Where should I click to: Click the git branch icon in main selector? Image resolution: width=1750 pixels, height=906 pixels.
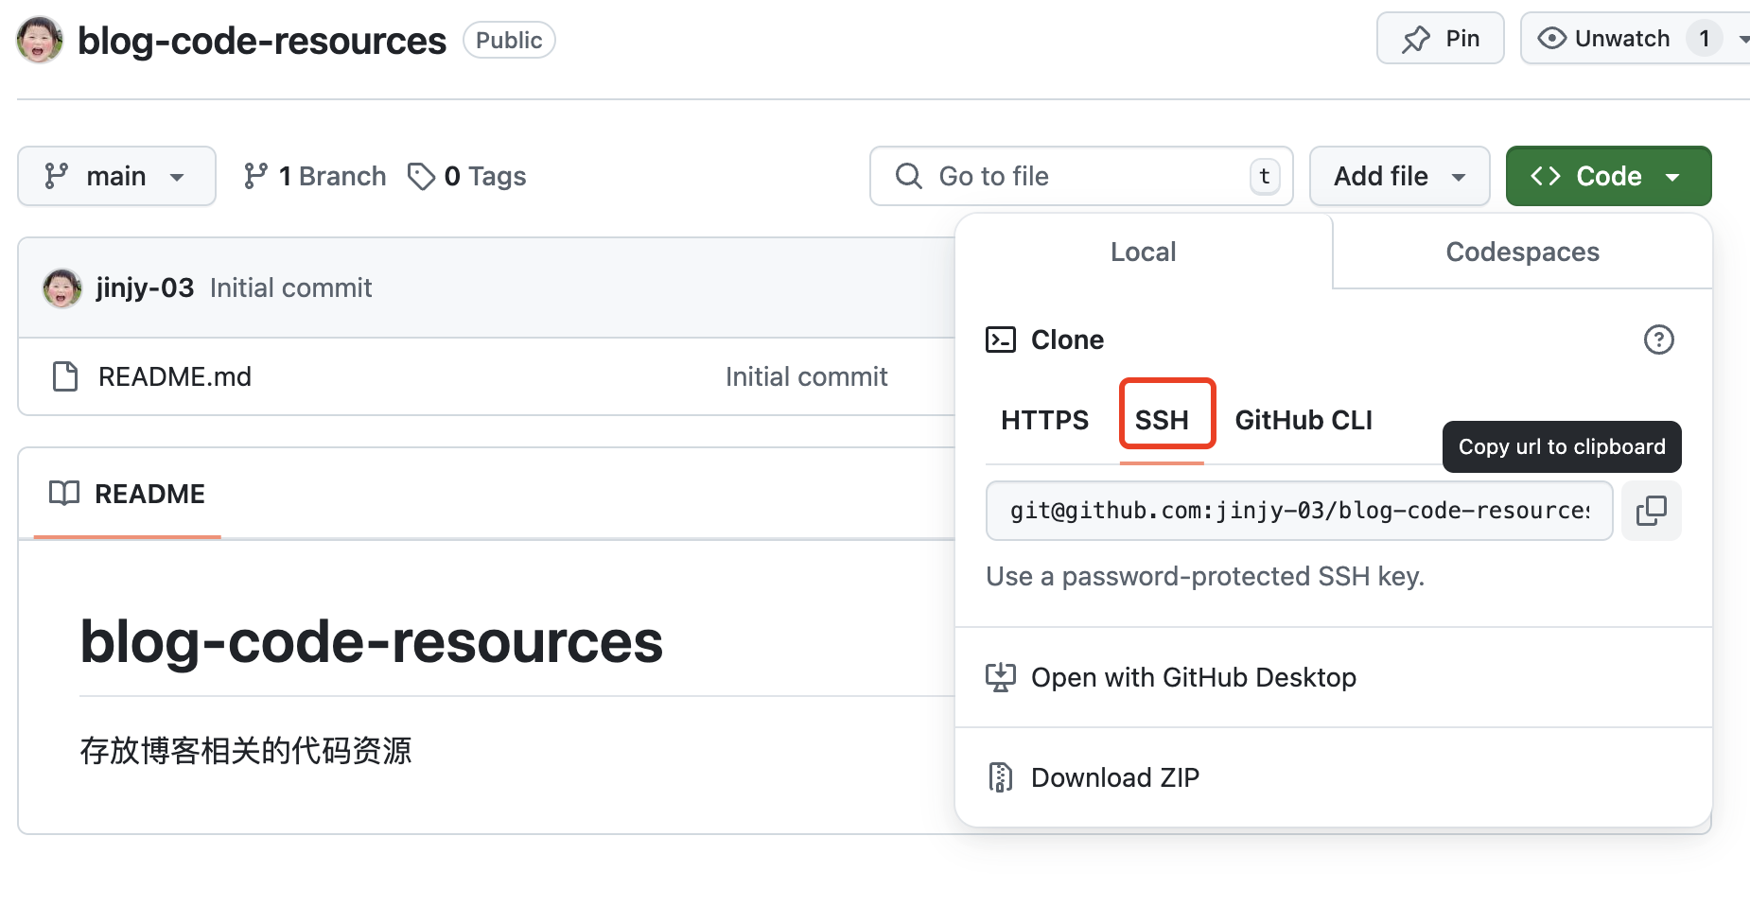click(57, 176)
